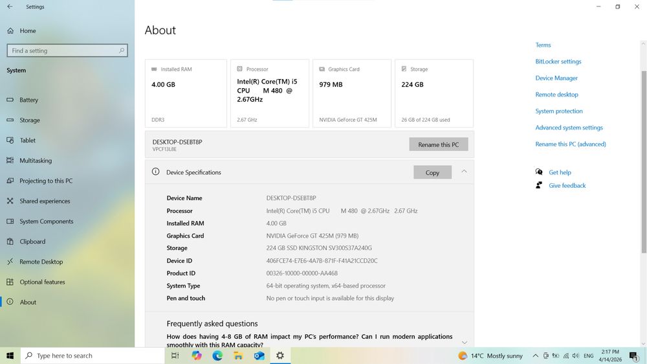Open System protection link
This screenshot has height=364, width=647.
(559, 111)
